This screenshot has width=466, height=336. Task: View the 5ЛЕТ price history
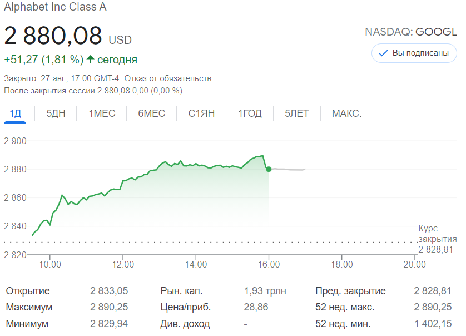pos(296,113)
